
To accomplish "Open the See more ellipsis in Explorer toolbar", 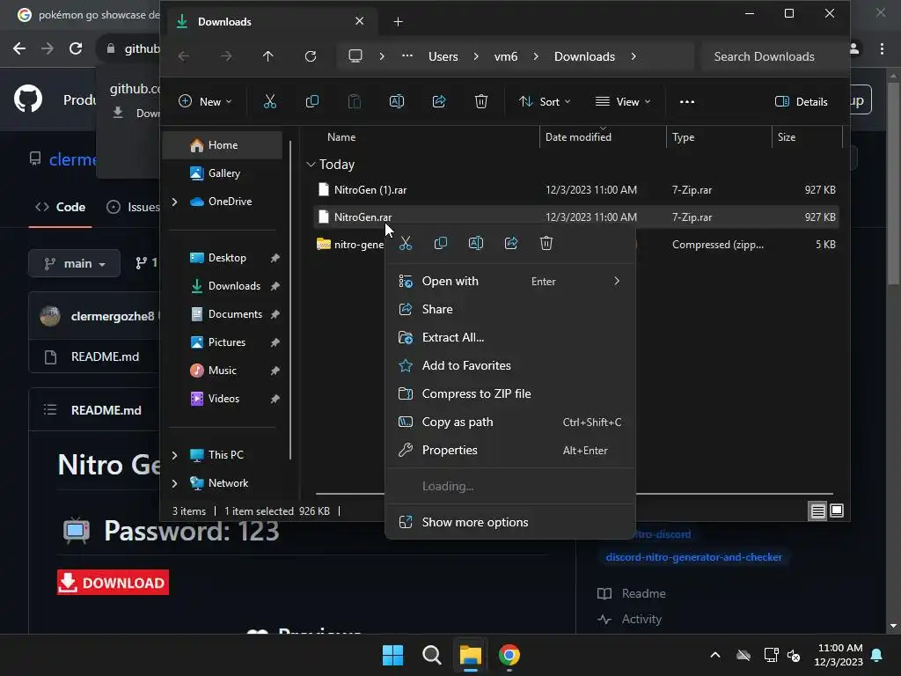I will coord(686,102).
